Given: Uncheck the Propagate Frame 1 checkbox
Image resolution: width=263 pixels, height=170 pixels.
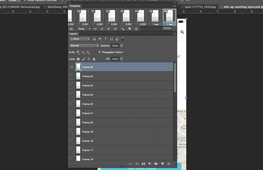Looking at the screenshot, I should pos(99,52).
